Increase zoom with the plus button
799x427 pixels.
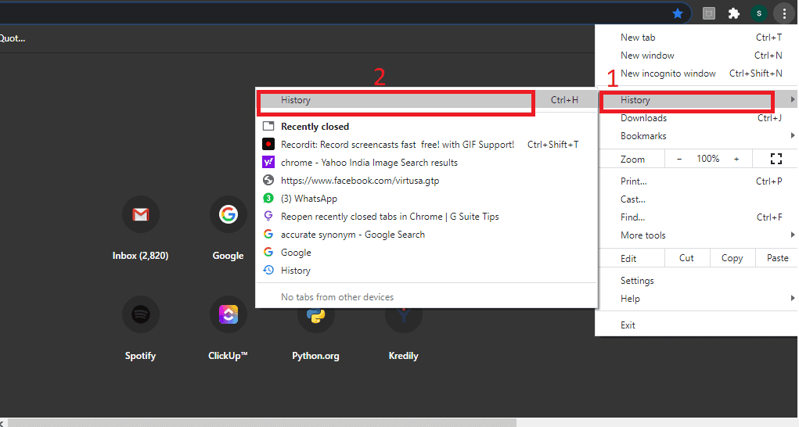(x=736, y=159)
